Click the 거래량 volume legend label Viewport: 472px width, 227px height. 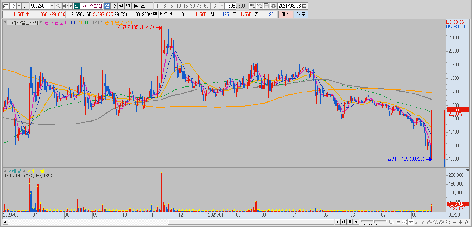coord(15,171)
